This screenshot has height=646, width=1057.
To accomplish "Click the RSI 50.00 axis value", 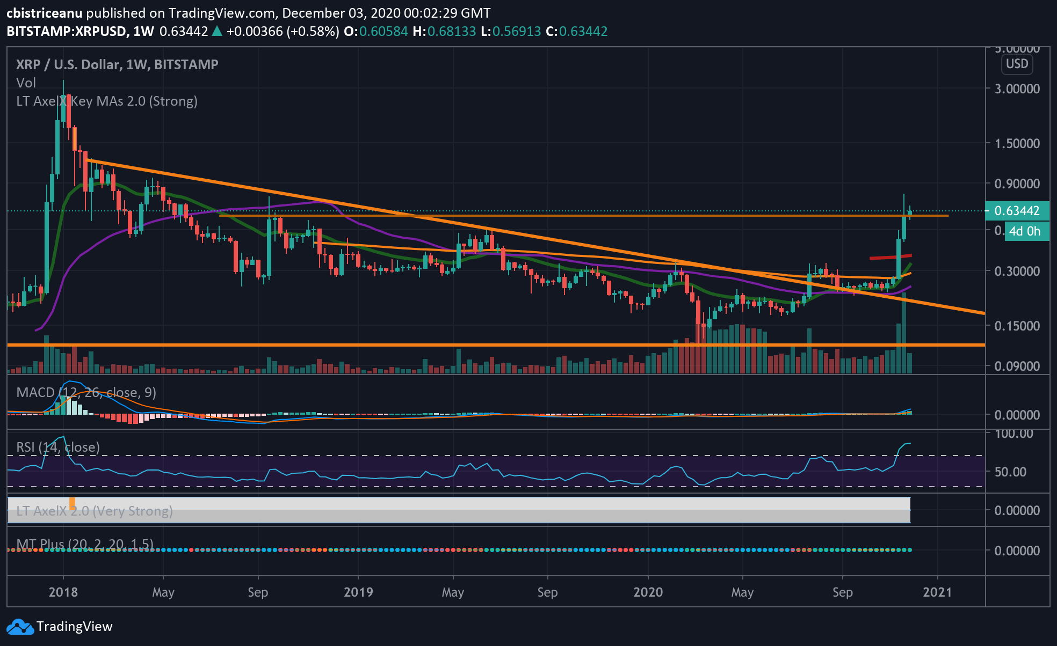I will 1010,472.
